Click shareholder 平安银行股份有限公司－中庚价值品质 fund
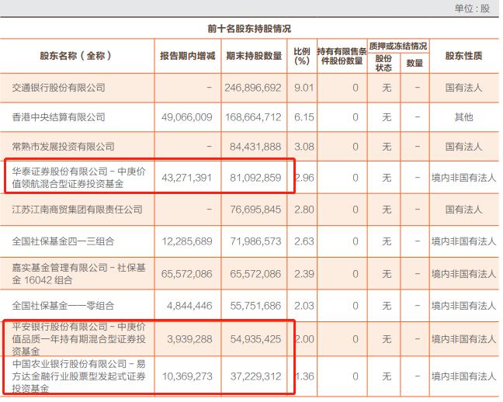The image size is (503, 402). point(79,339)
